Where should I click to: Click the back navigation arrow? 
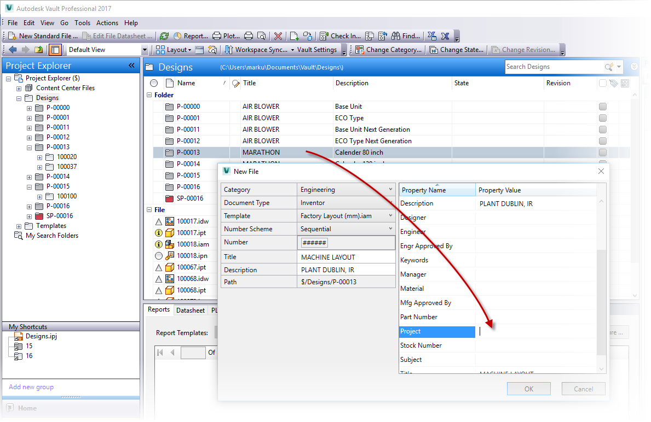tap(12, 49)
